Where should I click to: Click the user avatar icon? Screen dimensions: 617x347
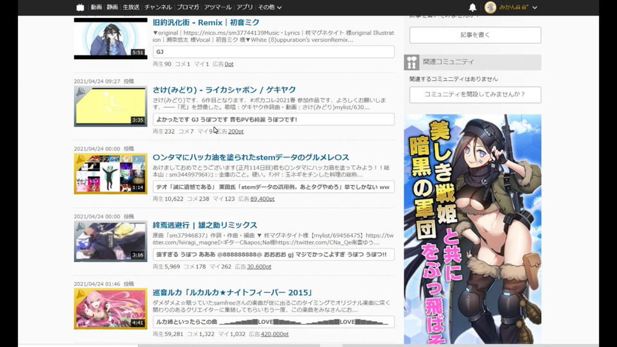coord(490,7)
